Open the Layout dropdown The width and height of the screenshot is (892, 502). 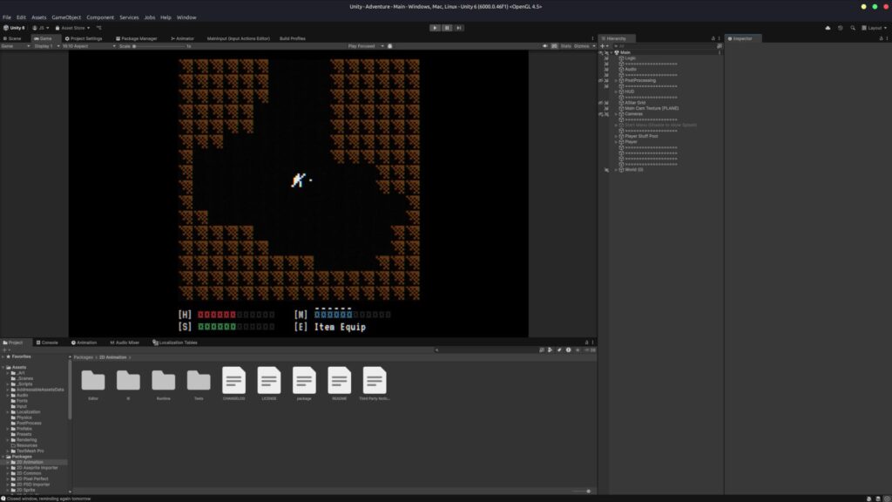(875, 28)
